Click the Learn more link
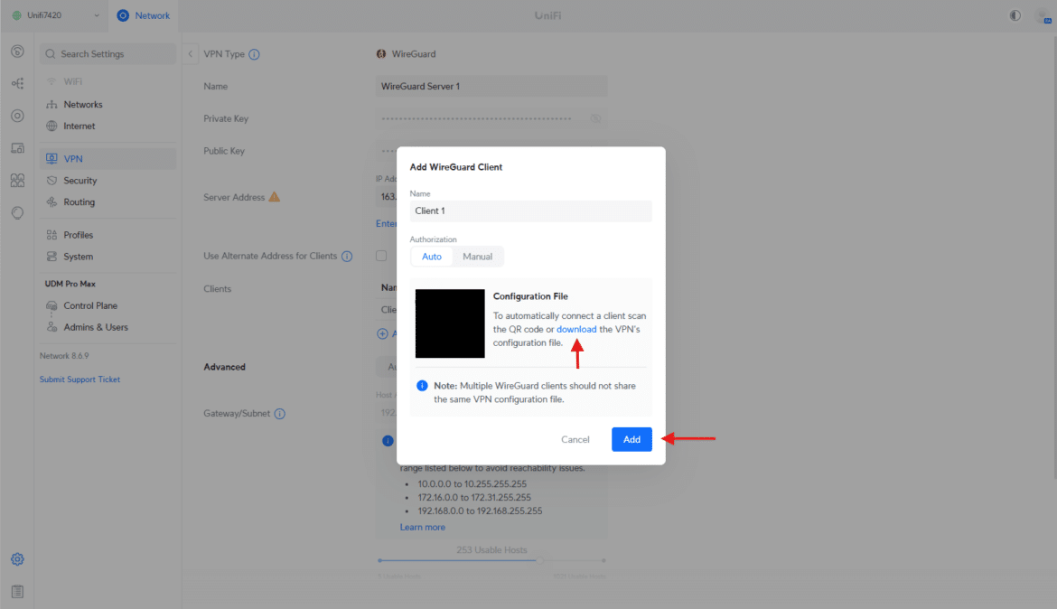The width and height of the screenshot is (1057, 609). pos(423,528)
